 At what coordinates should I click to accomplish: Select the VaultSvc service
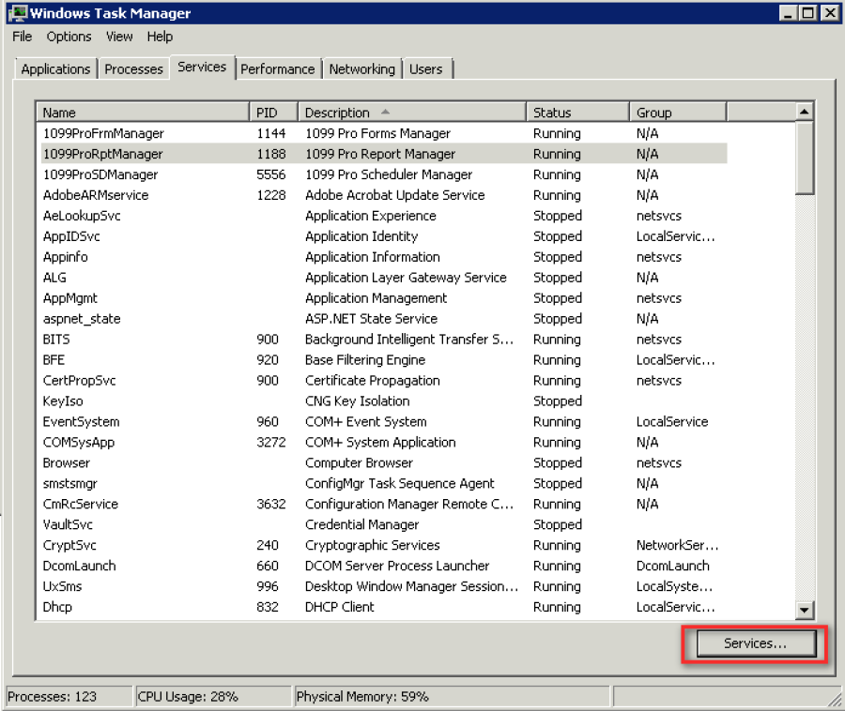(x=384, y=524)
